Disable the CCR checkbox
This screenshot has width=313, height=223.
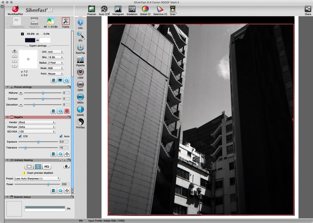click(20, 136)
